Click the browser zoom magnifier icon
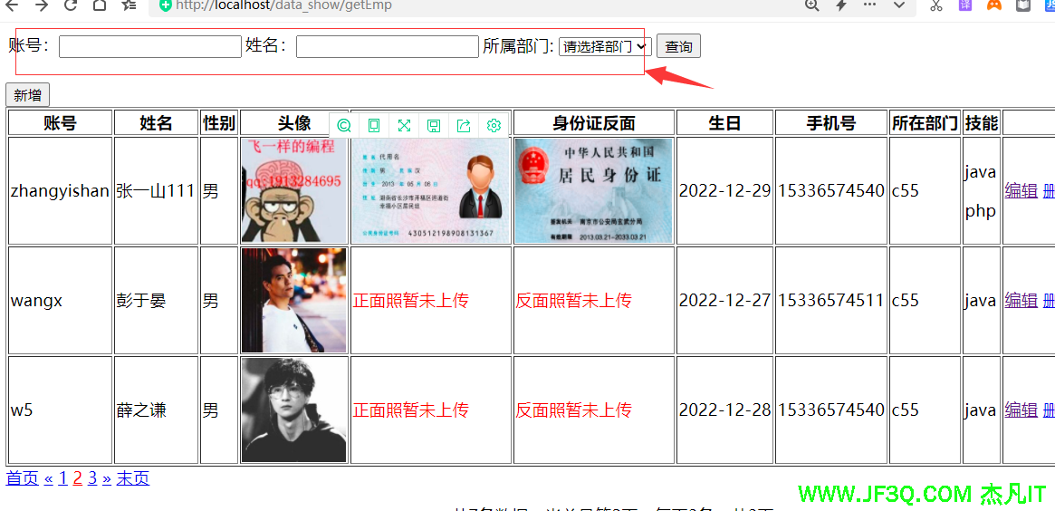The image size is (1055, 511). [x=811, y=5]
